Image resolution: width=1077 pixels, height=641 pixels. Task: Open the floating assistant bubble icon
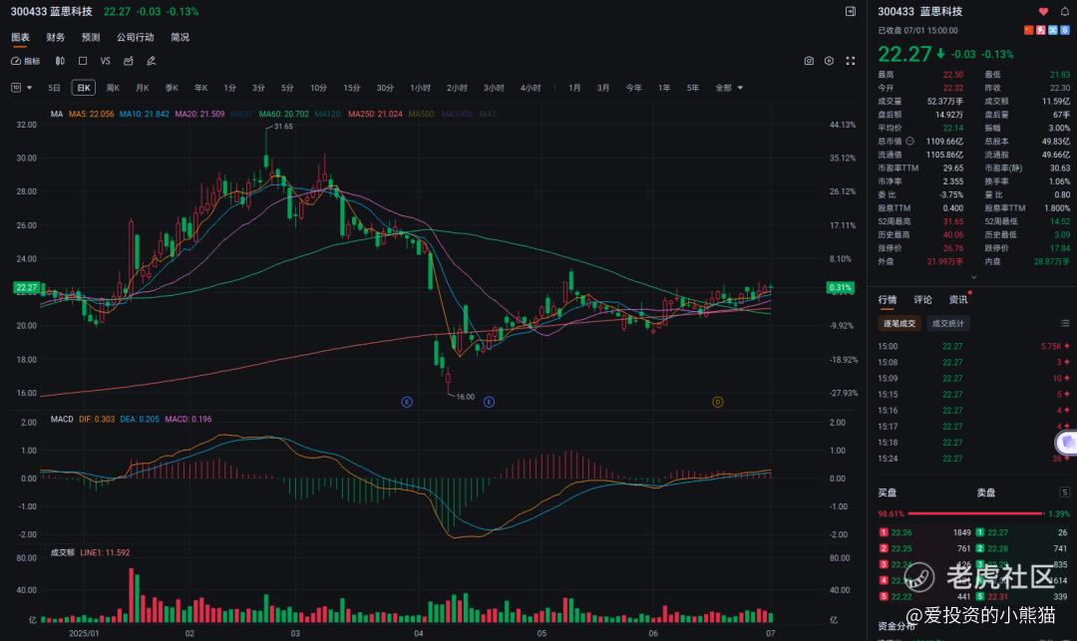[x=1066, y=443]
